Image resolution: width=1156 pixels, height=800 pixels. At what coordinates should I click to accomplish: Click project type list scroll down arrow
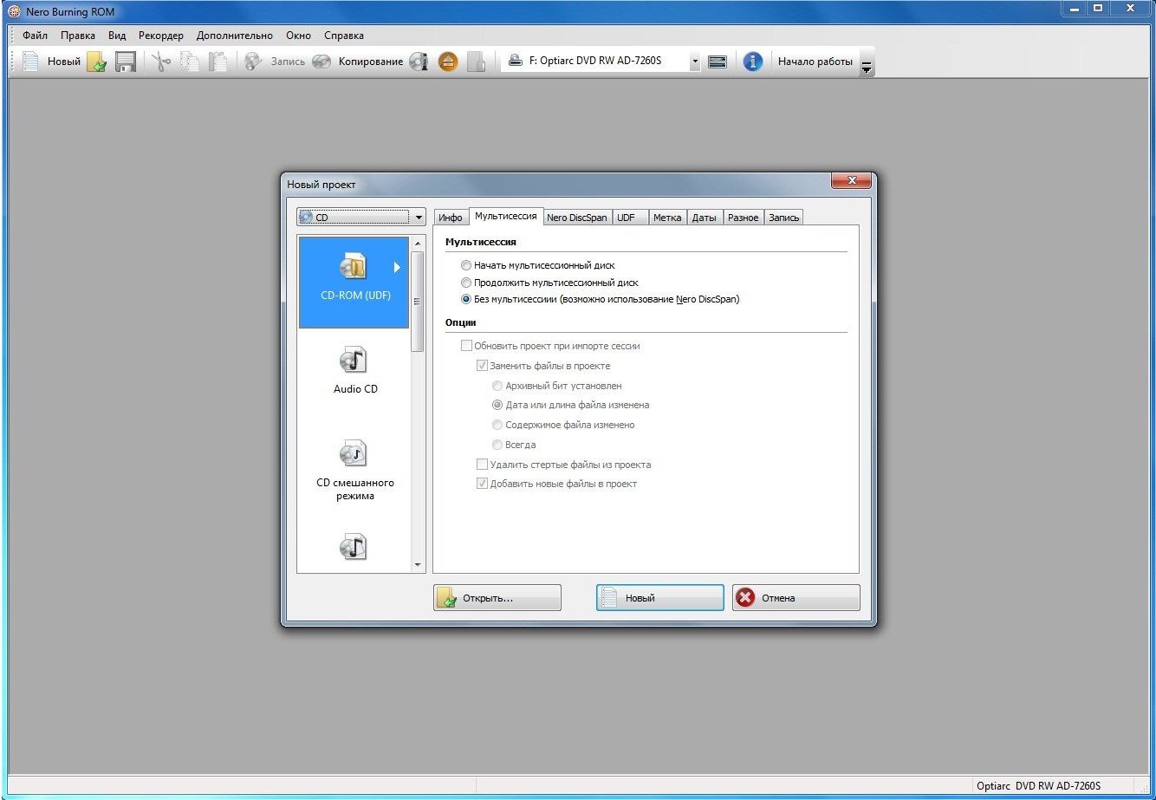419,564
